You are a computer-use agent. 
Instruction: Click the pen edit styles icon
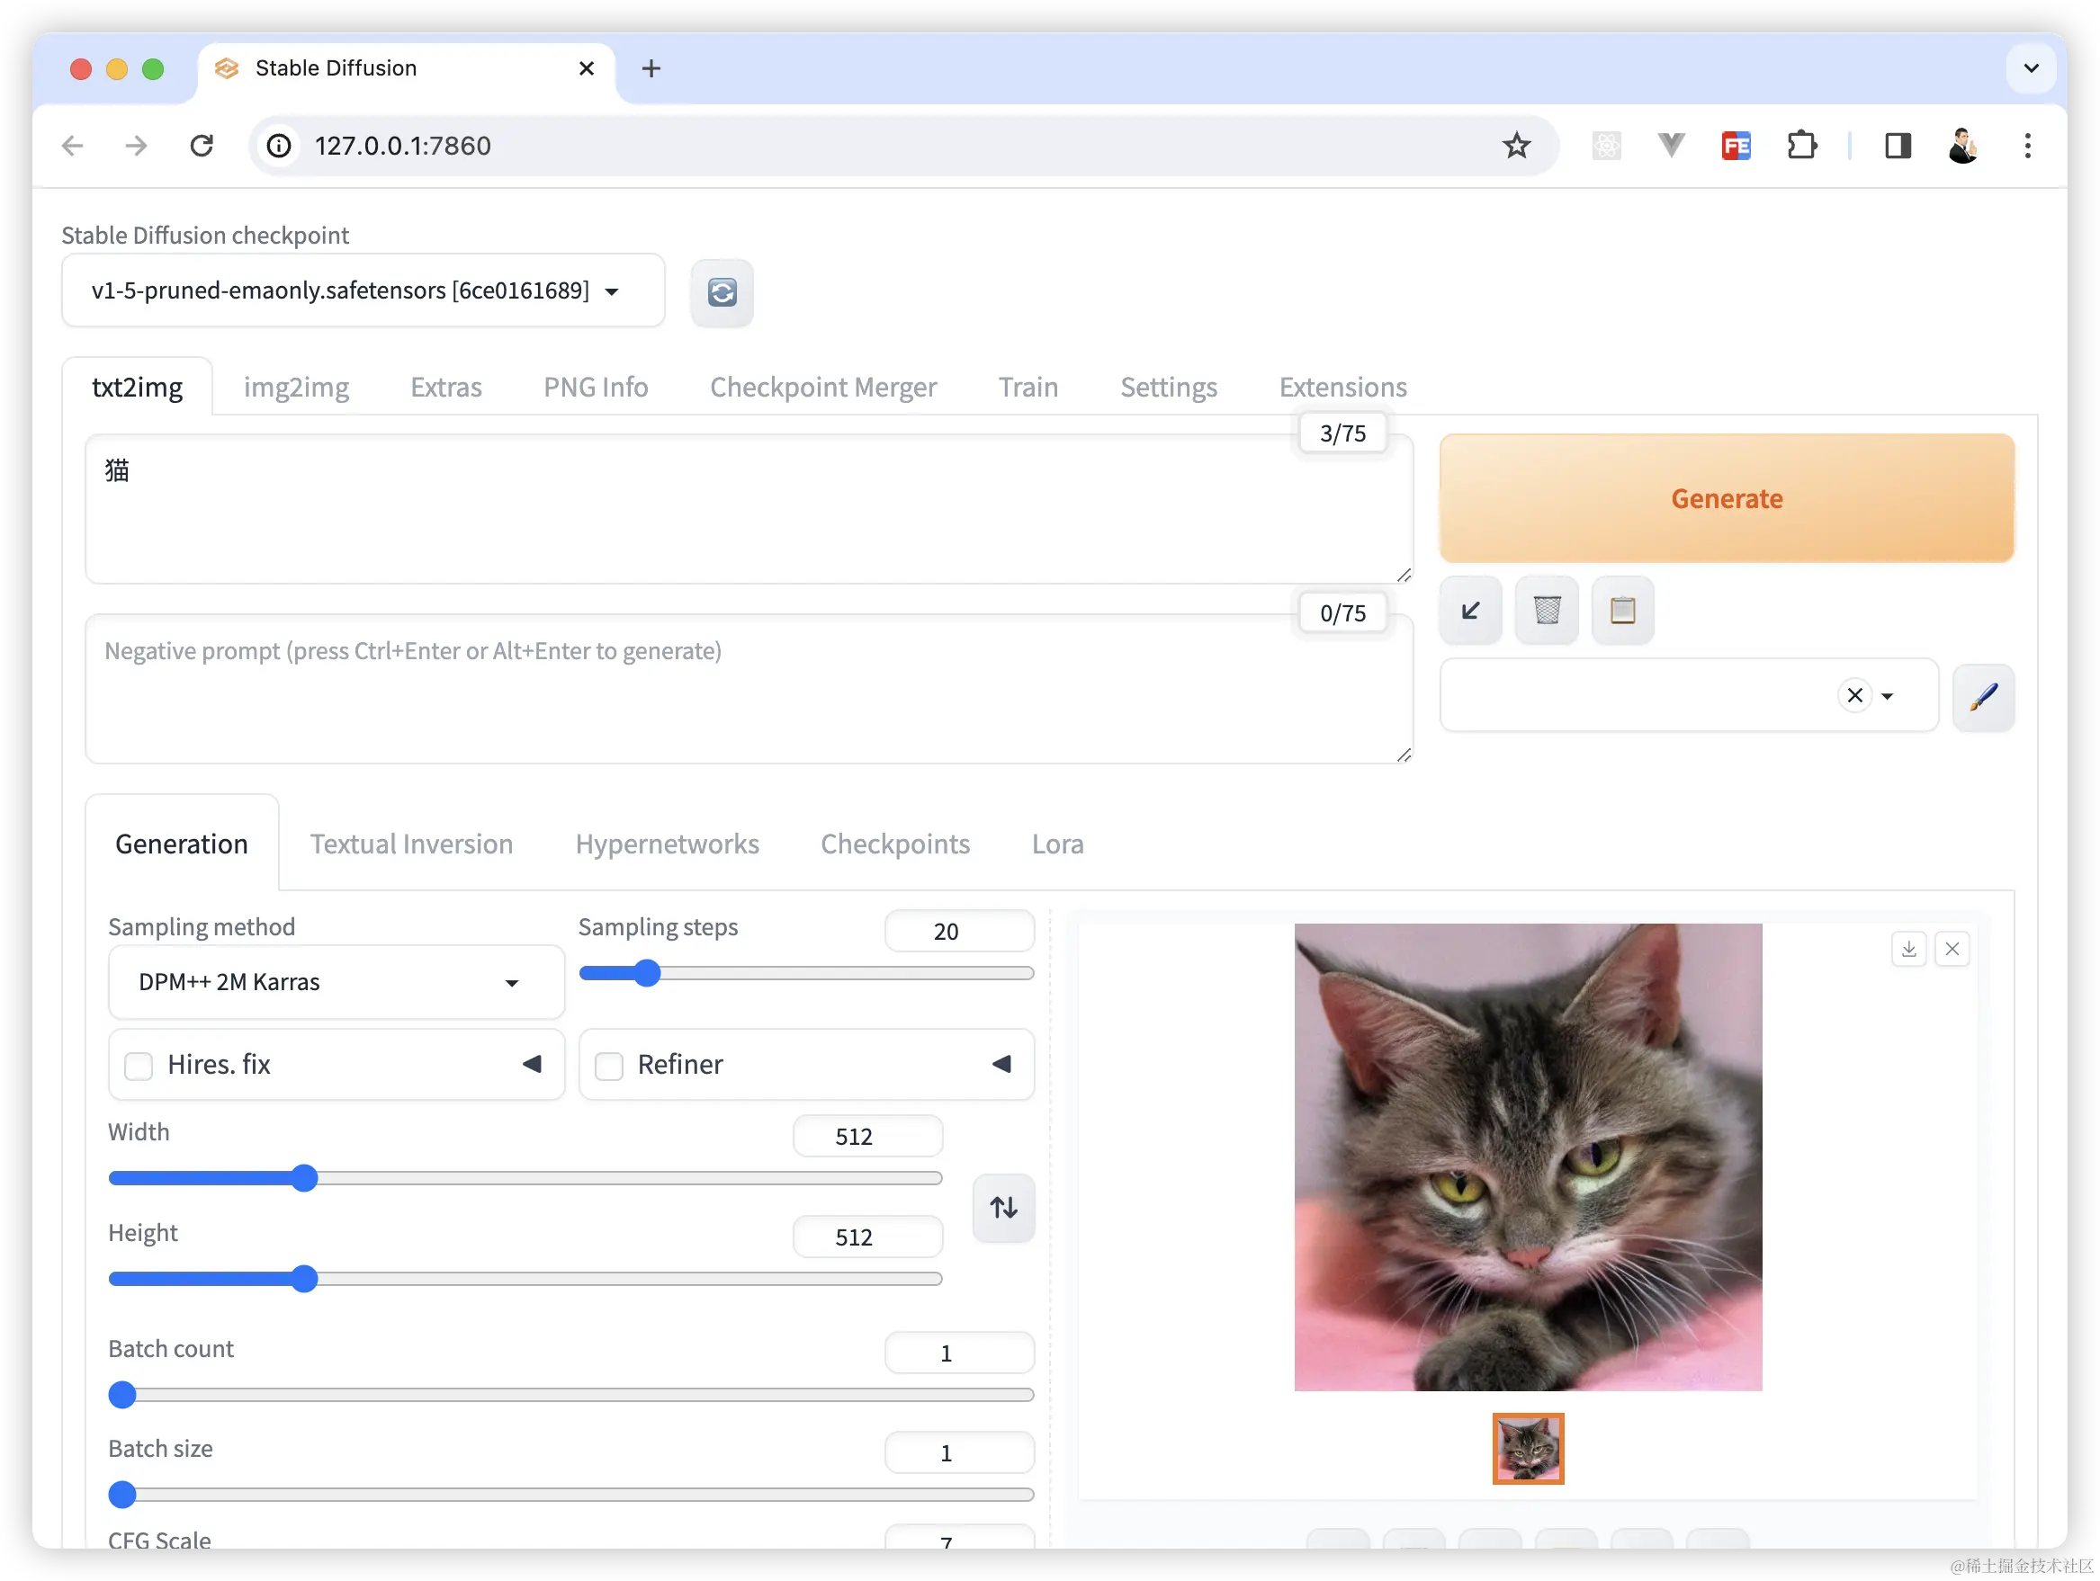[x=1982, y=698]
